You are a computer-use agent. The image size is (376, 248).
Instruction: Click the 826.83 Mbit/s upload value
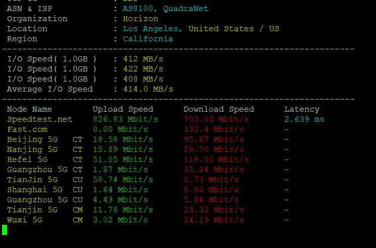tap(126, 119)
